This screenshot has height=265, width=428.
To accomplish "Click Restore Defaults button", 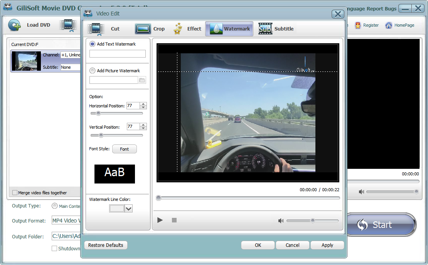I will tap(106, 245).
